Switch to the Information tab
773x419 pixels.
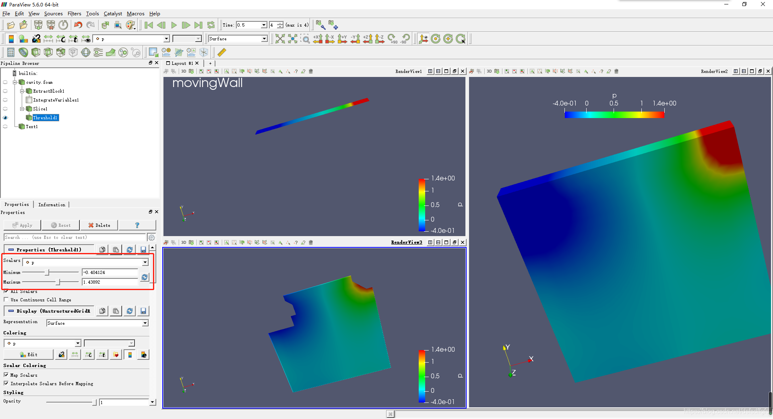pyautogui.click(x=52, y=205)
